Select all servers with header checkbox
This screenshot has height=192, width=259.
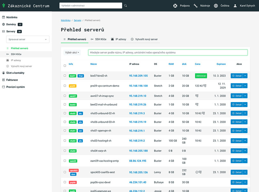tap(65, 66)
